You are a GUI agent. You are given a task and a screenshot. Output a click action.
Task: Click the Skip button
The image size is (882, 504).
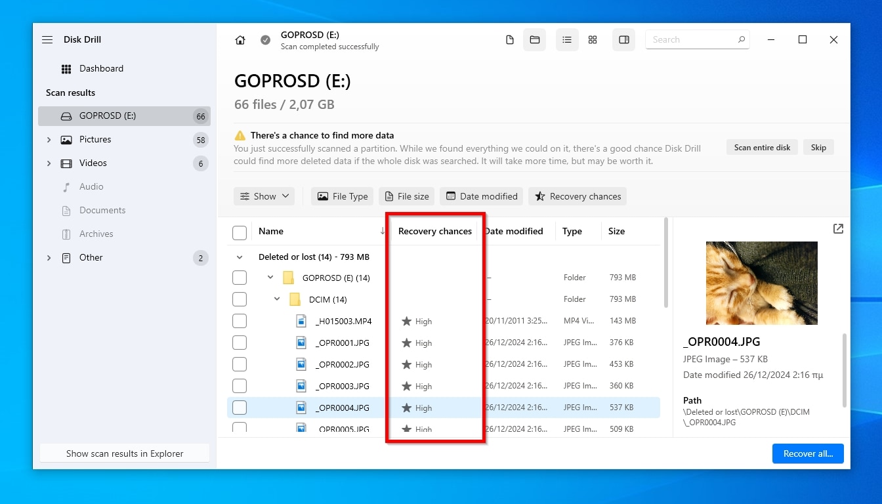(x=818, y=147)
